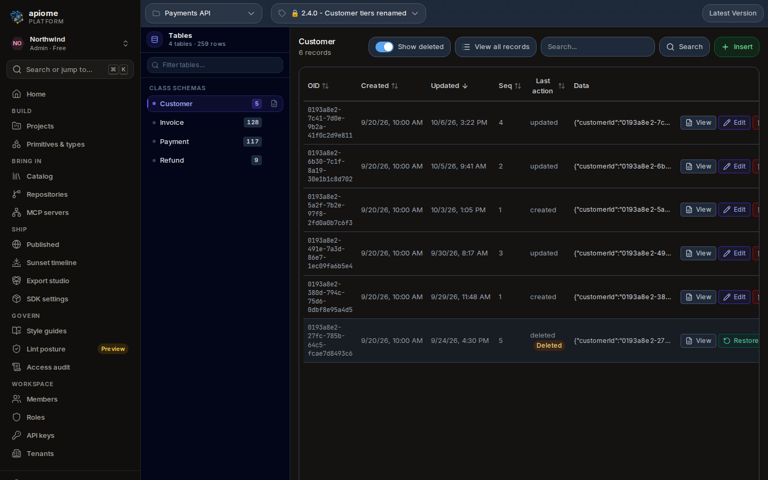Select the Invoice class schema
This screenshot has width=768, height=480.
coord(215,123)
